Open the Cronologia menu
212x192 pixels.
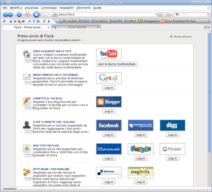49,8
